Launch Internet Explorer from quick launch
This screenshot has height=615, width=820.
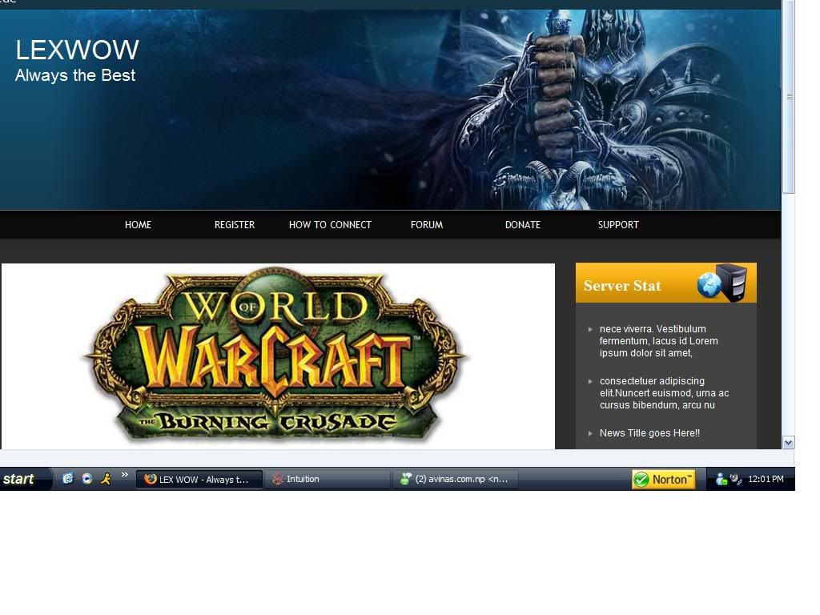click(x=68, y=479)
